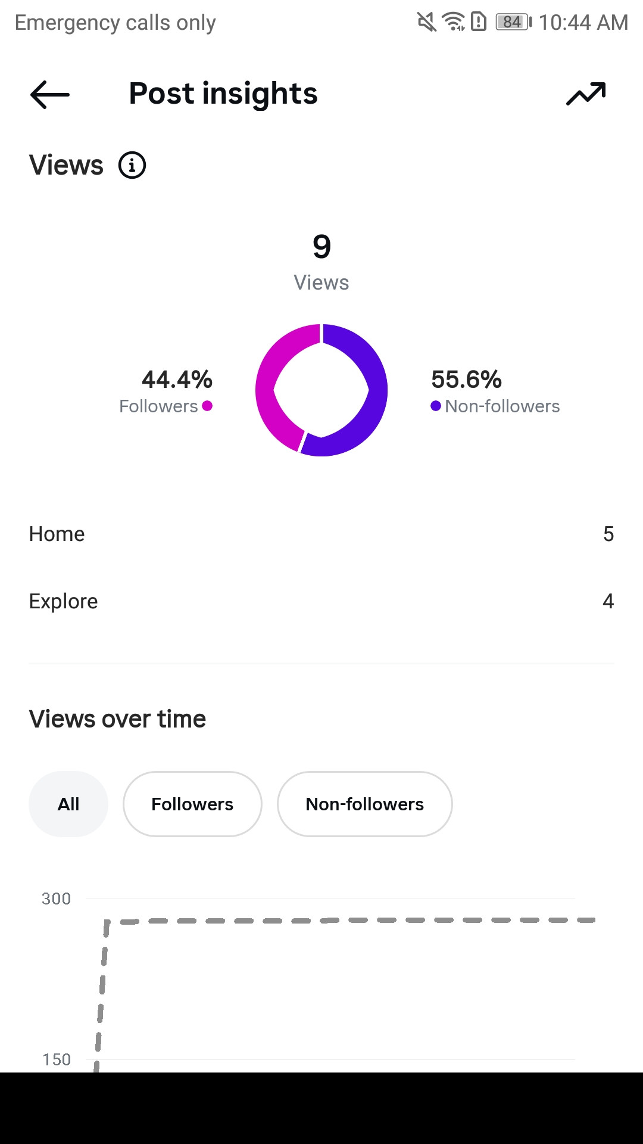This screenshot has width=643, height=1144.
Task: Tap the Wi-Fi status icon
Action: [x=453, y=23]
